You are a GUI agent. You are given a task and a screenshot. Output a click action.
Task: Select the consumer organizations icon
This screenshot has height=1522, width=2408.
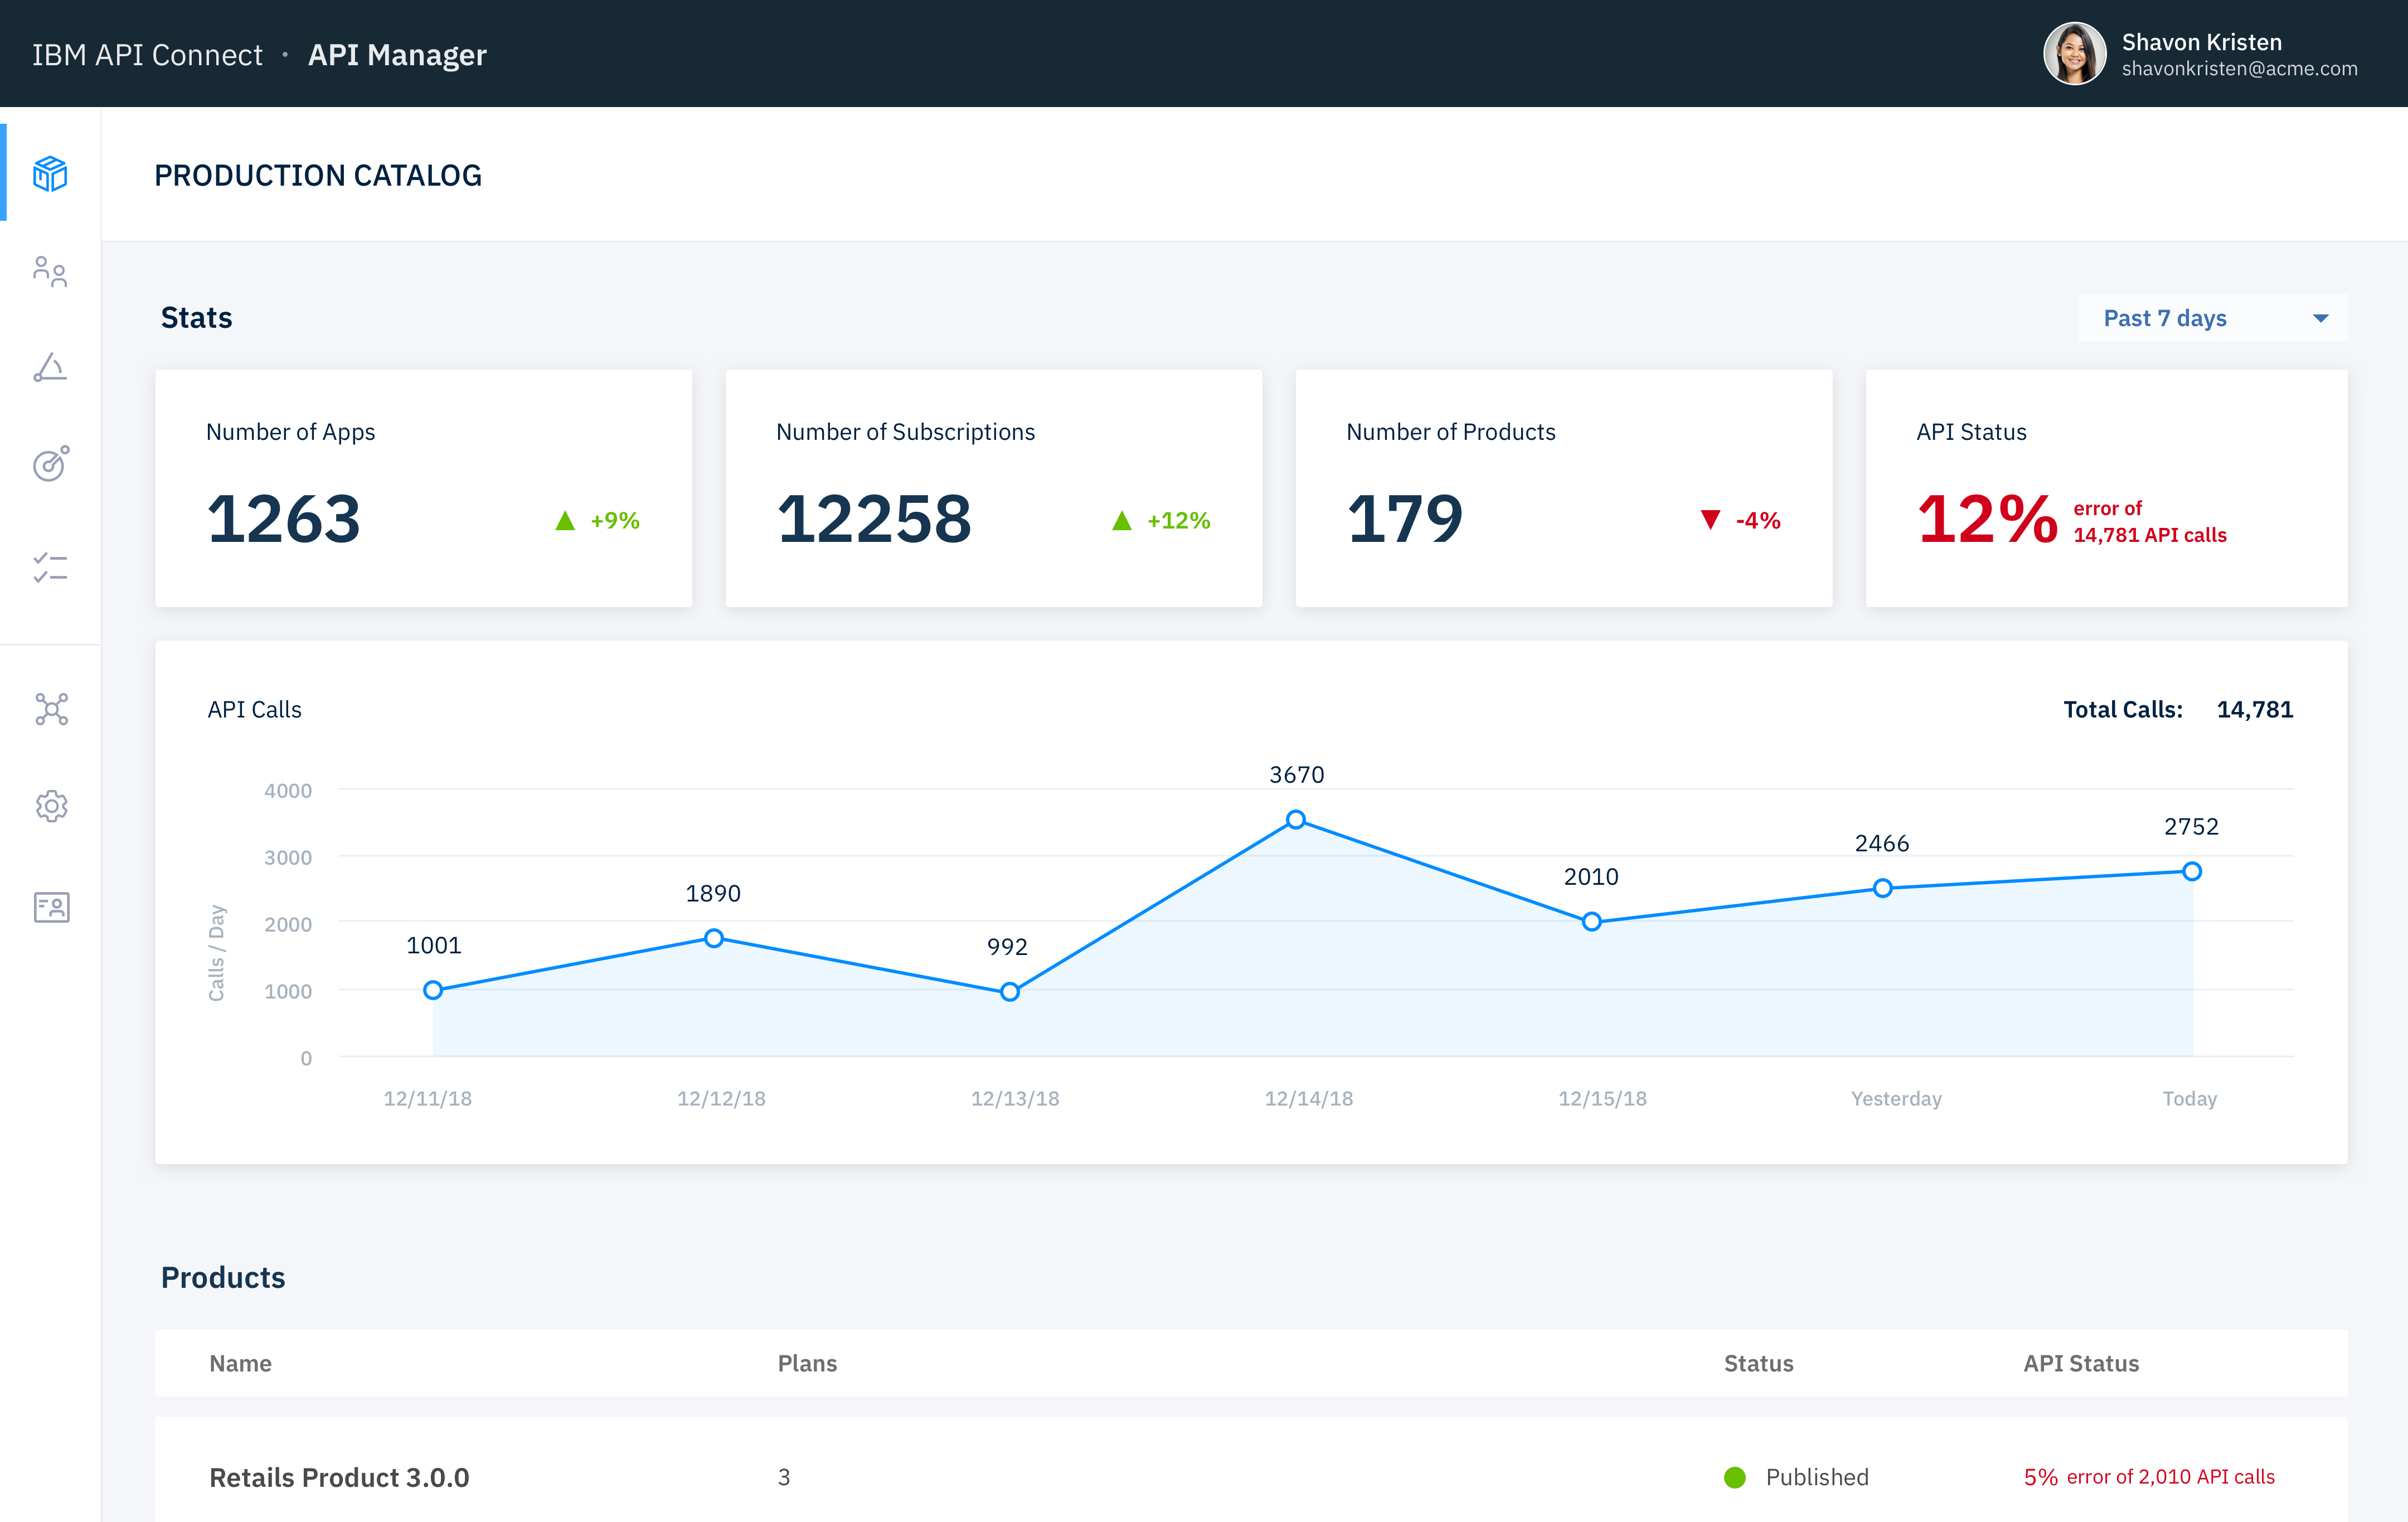pyautogui.click(x=51, y=270)
